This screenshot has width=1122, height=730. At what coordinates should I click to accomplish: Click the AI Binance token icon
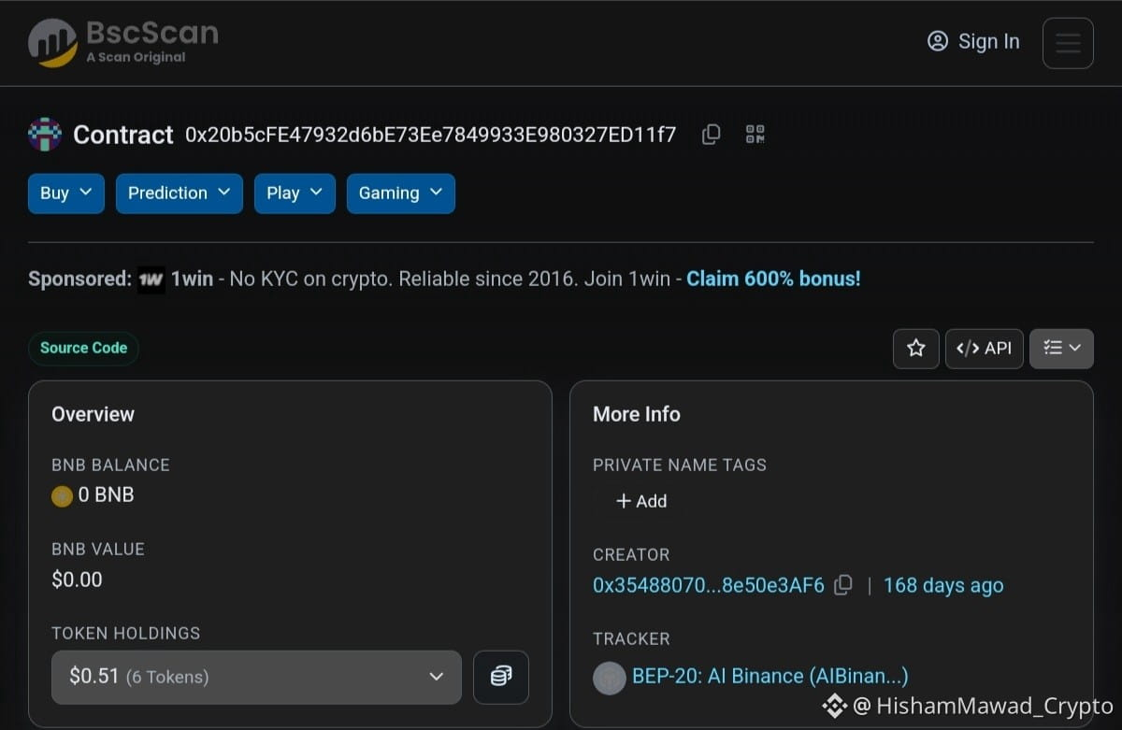tap(610, 678)
